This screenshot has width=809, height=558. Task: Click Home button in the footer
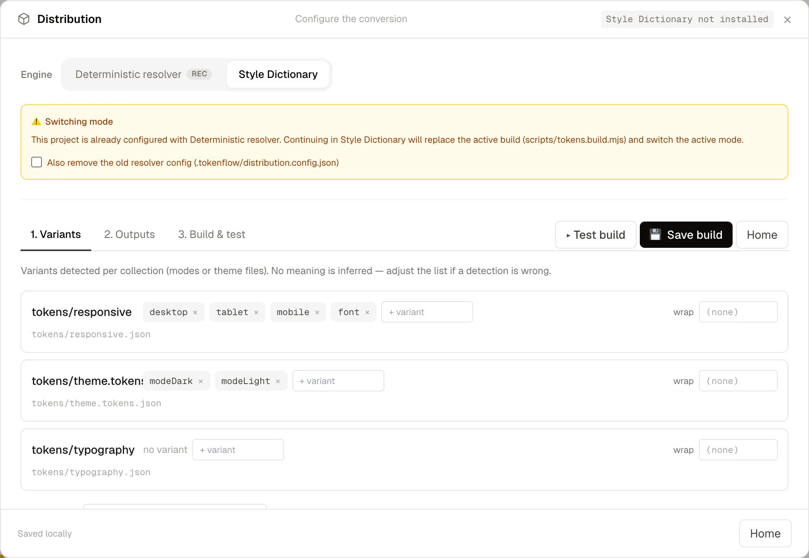point(765,533)
